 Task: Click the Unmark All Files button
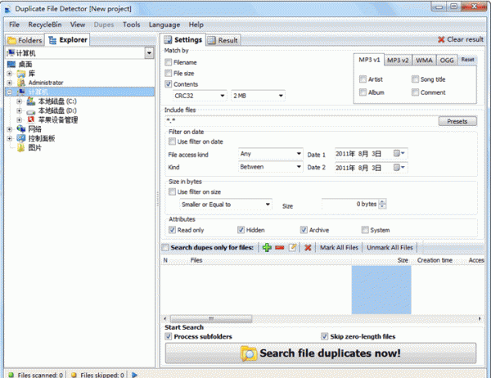(390, 247)
